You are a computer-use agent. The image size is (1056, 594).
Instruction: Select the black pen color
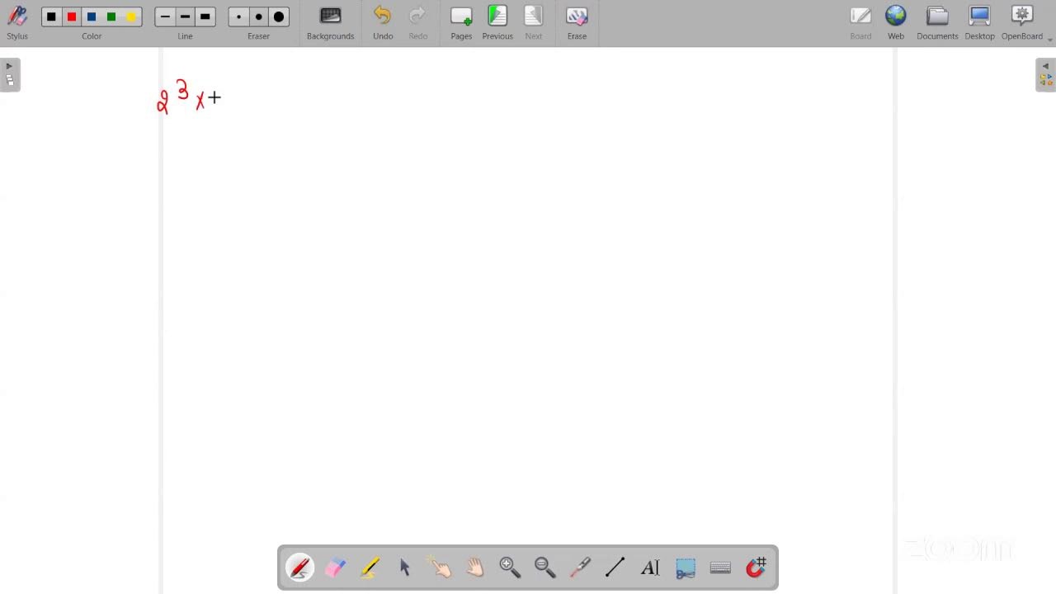coord(51,16)
